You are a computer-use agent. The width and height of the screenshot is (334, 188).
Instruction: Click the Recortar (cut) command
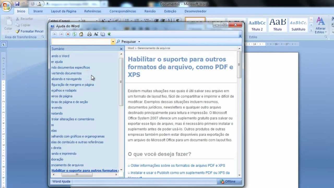24,19
